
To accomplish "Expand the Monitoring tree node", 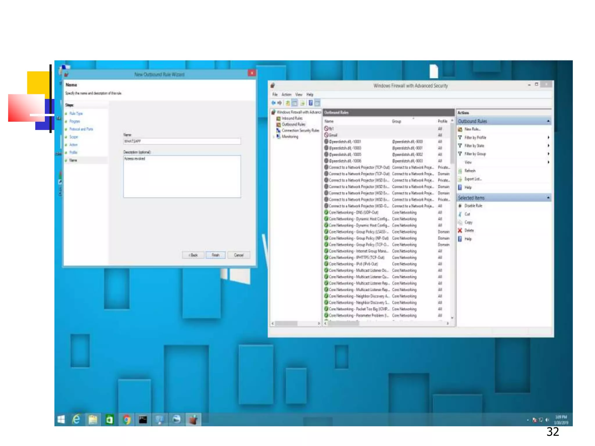I will pyautogui.click(x=274, y=137).
